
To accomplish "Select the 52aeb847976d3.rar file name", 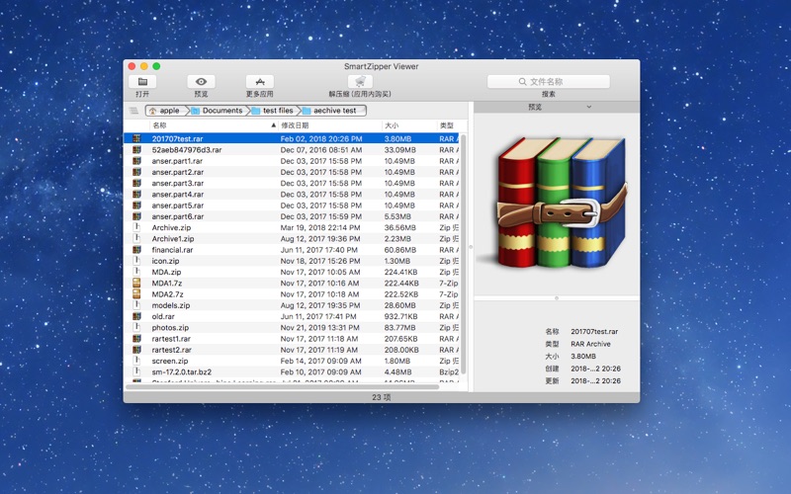I will pyautogui.click(x=187, y=150).
